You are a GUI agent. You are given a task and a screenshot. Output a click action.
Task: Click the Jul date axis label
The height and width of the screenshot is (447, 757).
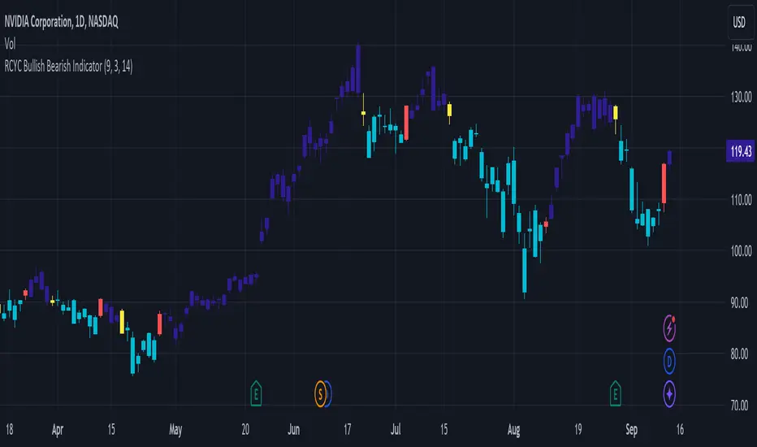point(396,430)
